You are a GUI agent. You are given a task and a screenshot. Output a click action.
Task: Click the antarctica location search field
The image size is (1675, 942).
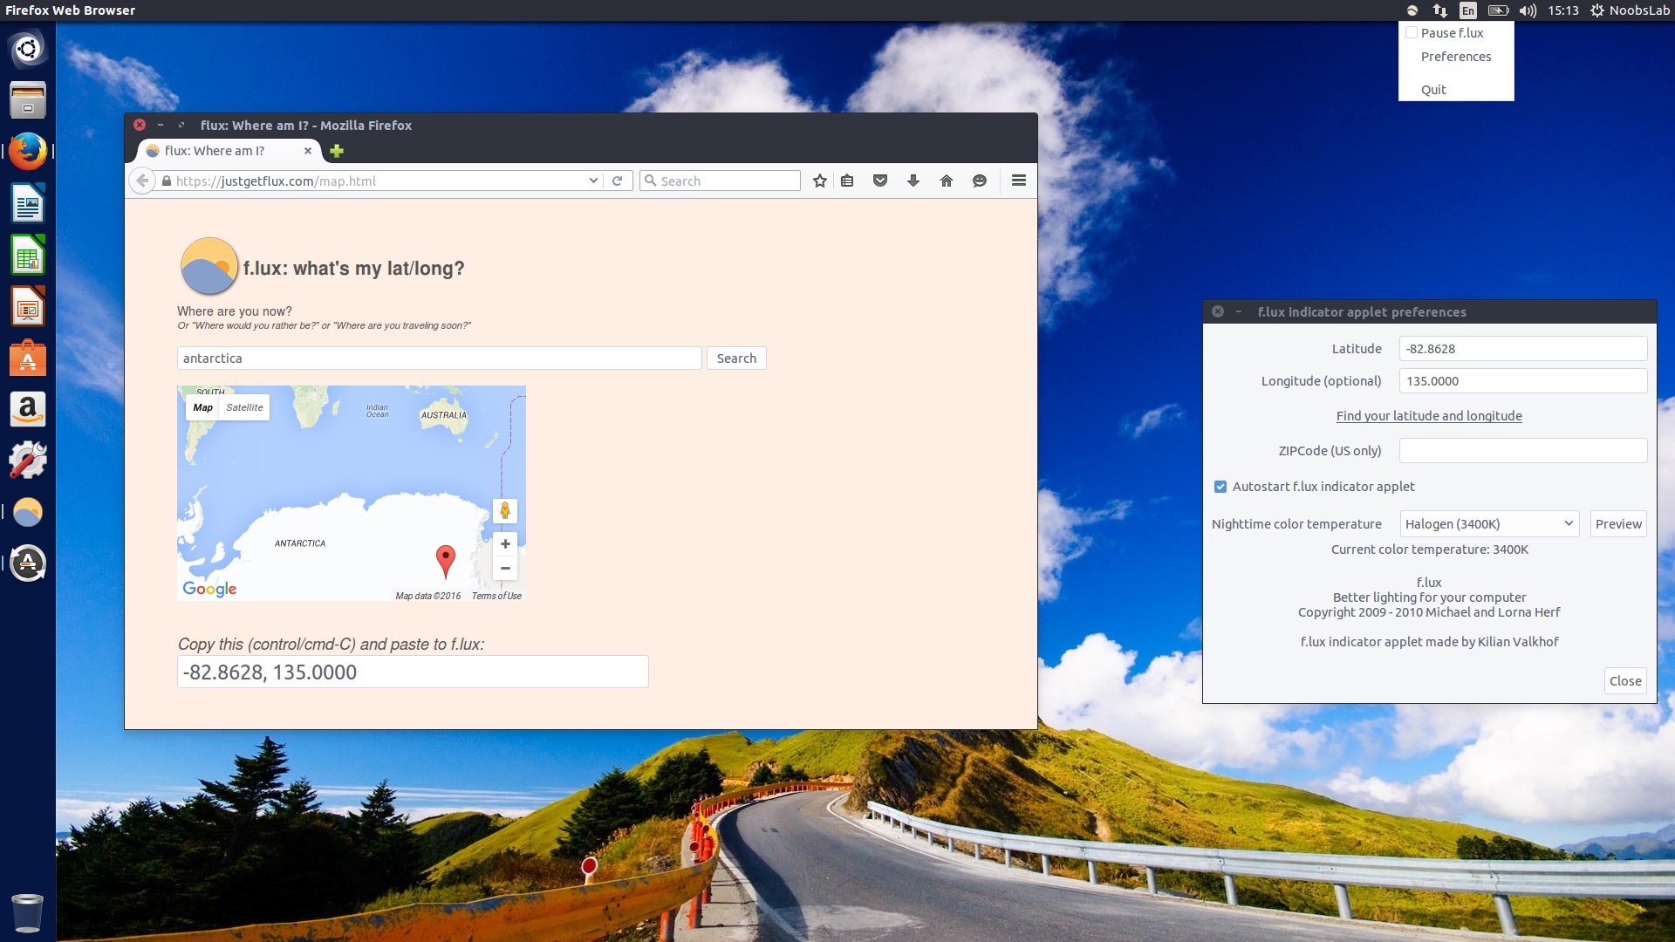[440, 358]
